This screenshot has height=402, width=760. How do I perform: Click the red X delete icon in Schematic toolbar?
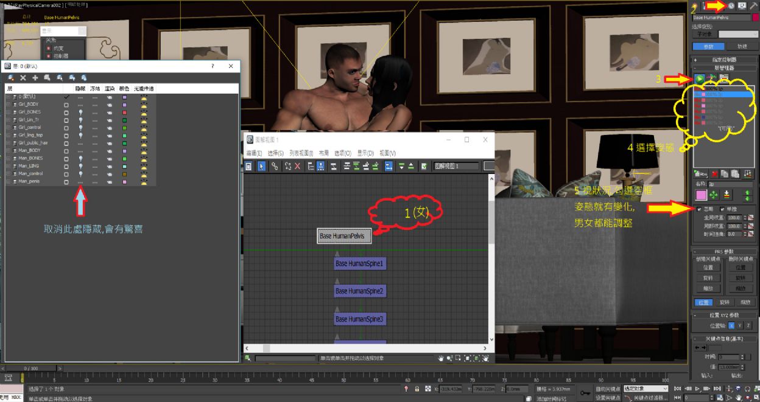297,166
